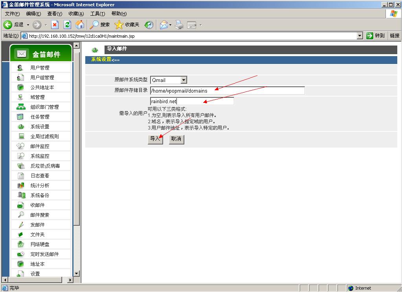Image resolution: width=402 pixels, height=292 pixels.
Task: Click sidebar horizontal scrollbar right arrow
Action: click(x=70, y=280)
